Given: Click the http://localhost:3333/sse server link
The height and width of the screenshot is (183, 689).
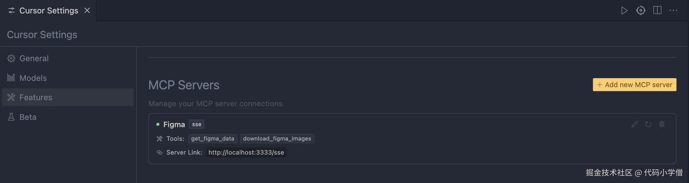Looking at the screenshot, I should (246, 152).
